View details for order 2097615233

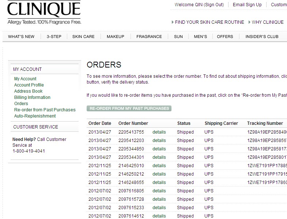coord(159,208)
